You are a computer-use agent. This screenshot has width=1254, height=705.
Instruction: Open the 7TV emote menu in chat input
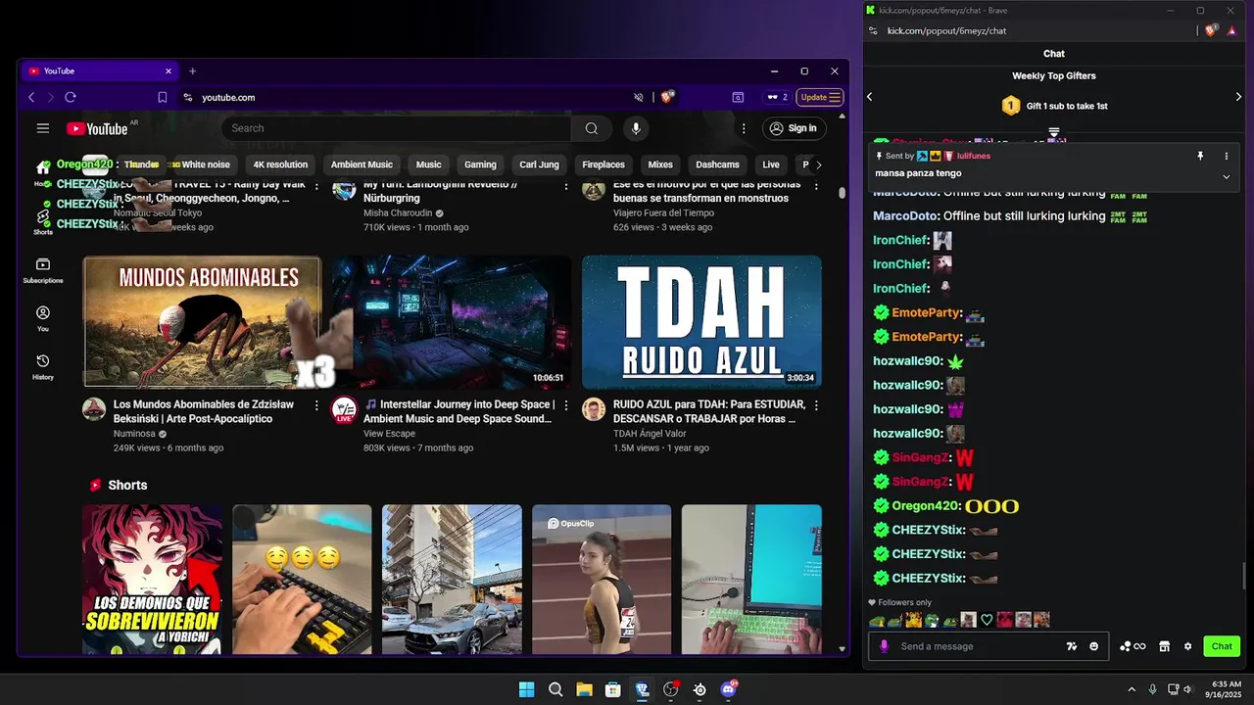pos(1072,646)
